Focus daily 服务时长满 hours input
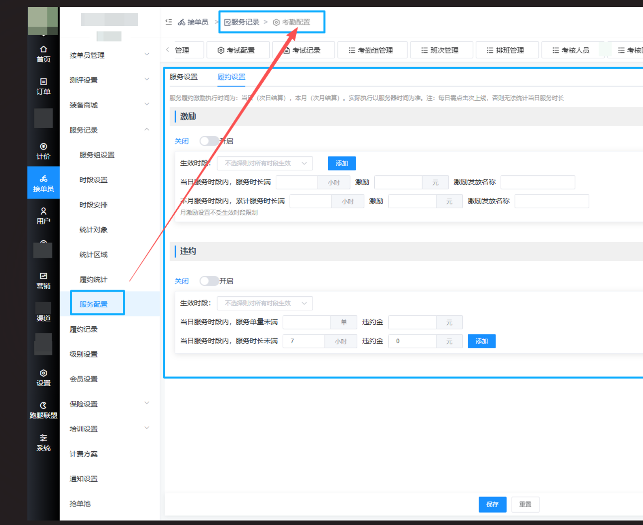The width and height of the screenshot is (643, 525). pyautogui.click(x=297, y=182)
